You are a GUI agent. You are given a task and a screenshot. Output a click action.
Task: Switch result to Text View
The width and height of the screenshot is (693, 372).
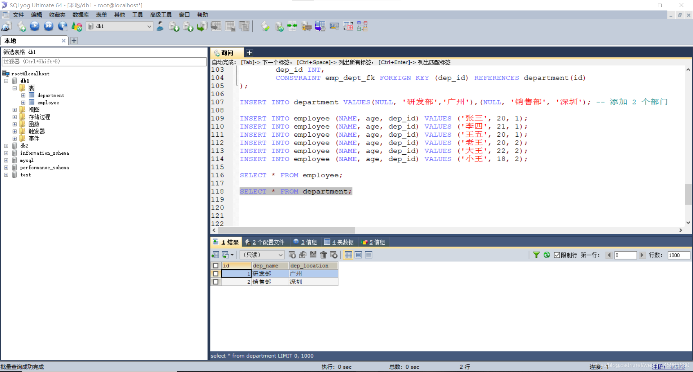coord(369,255)
